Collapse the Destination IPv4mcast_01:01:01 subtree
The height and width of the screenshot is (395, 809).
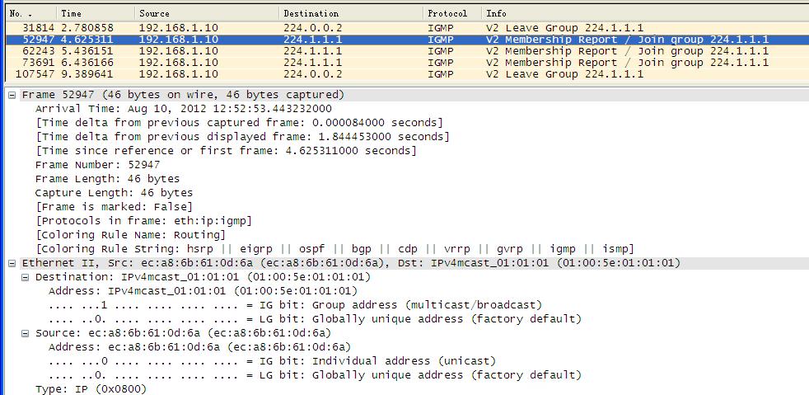point(26,277)
